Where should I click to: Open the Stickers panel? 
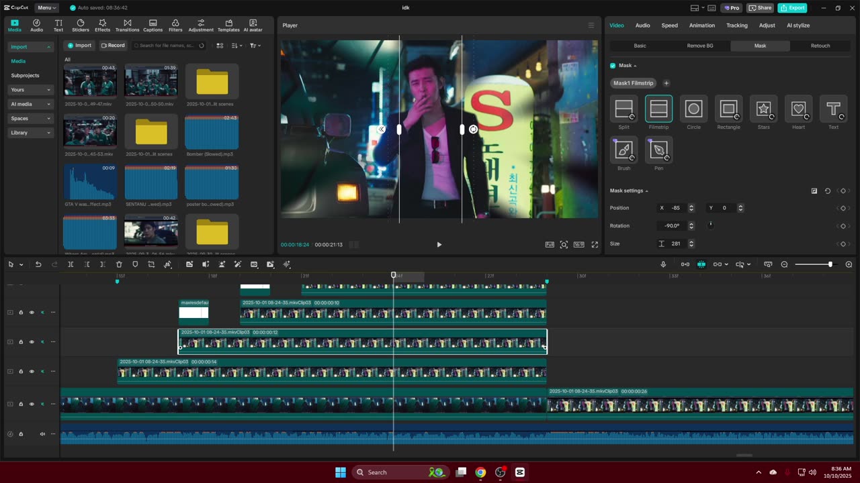coord(81,25)
